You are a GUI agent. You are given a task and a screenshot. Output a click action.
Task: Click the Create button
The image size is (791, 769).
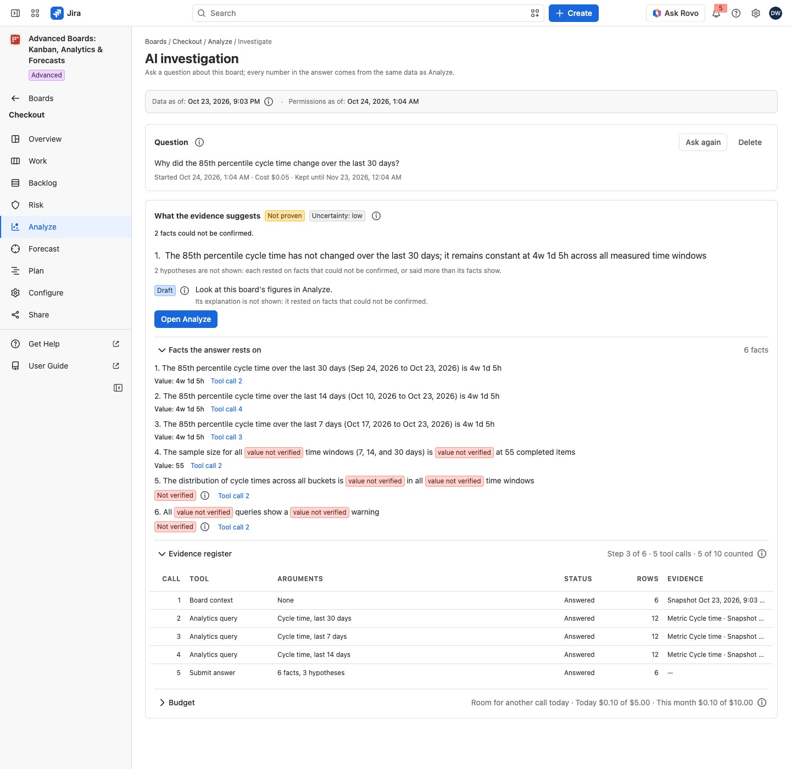pyautogui.click(x=573, y=13)
